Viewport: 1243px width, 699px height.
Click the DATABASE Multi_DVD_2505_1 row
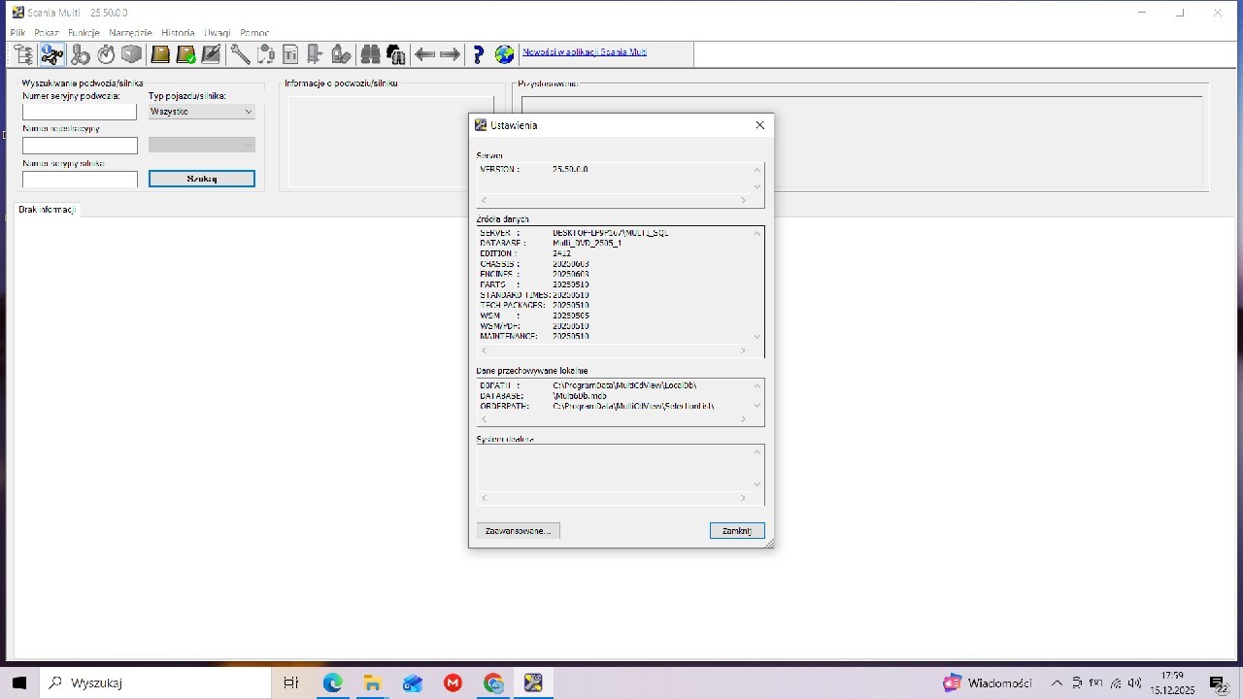pyautogui.click(x=551, y=243)
